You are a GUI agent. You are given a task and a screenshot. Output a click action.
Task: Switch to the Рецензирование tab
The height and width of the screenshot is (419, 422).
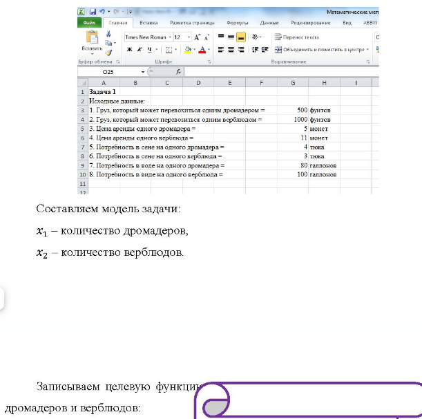tap(311, 23)
